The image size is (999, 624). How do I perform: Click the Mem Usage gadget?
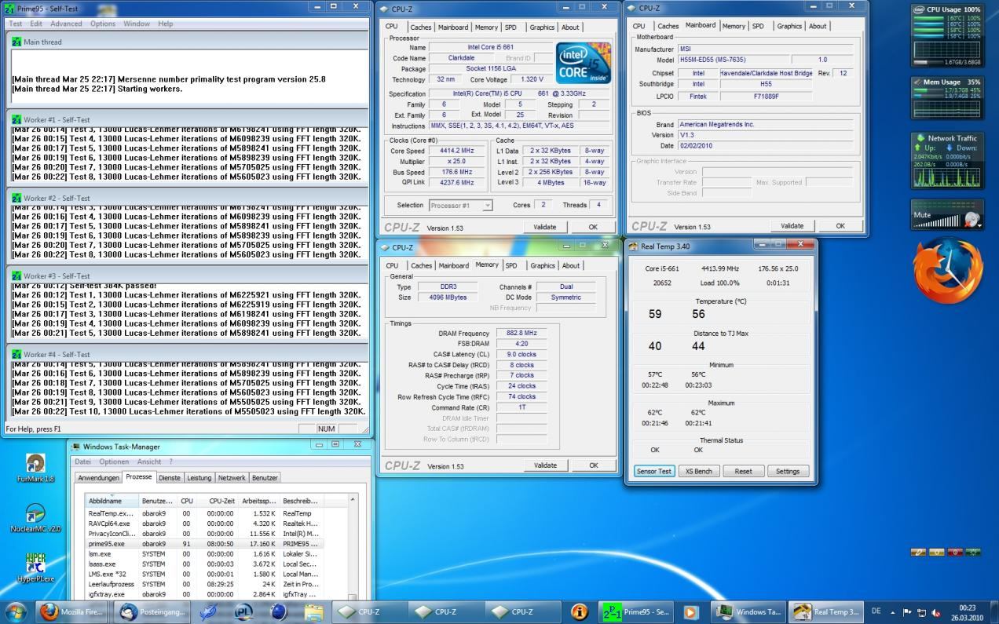click(946, 99)
